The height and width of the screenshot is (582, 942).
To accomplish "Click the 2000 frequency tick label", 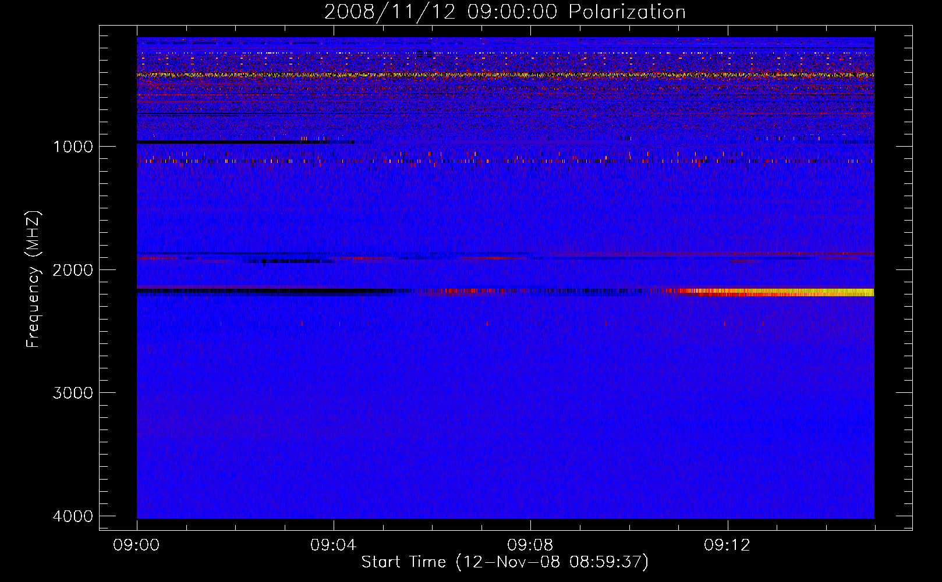I will point(73,270).
